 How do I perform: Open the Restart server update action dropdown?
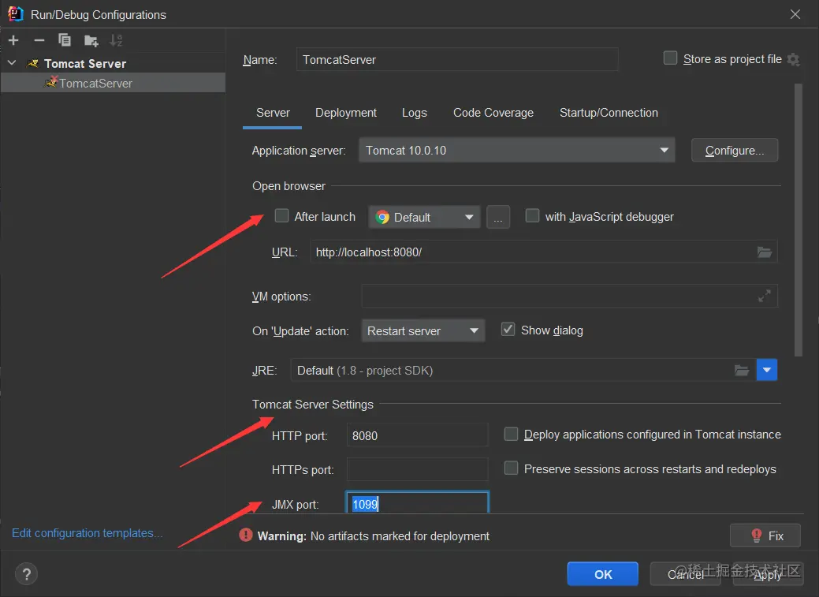point(423,331)
